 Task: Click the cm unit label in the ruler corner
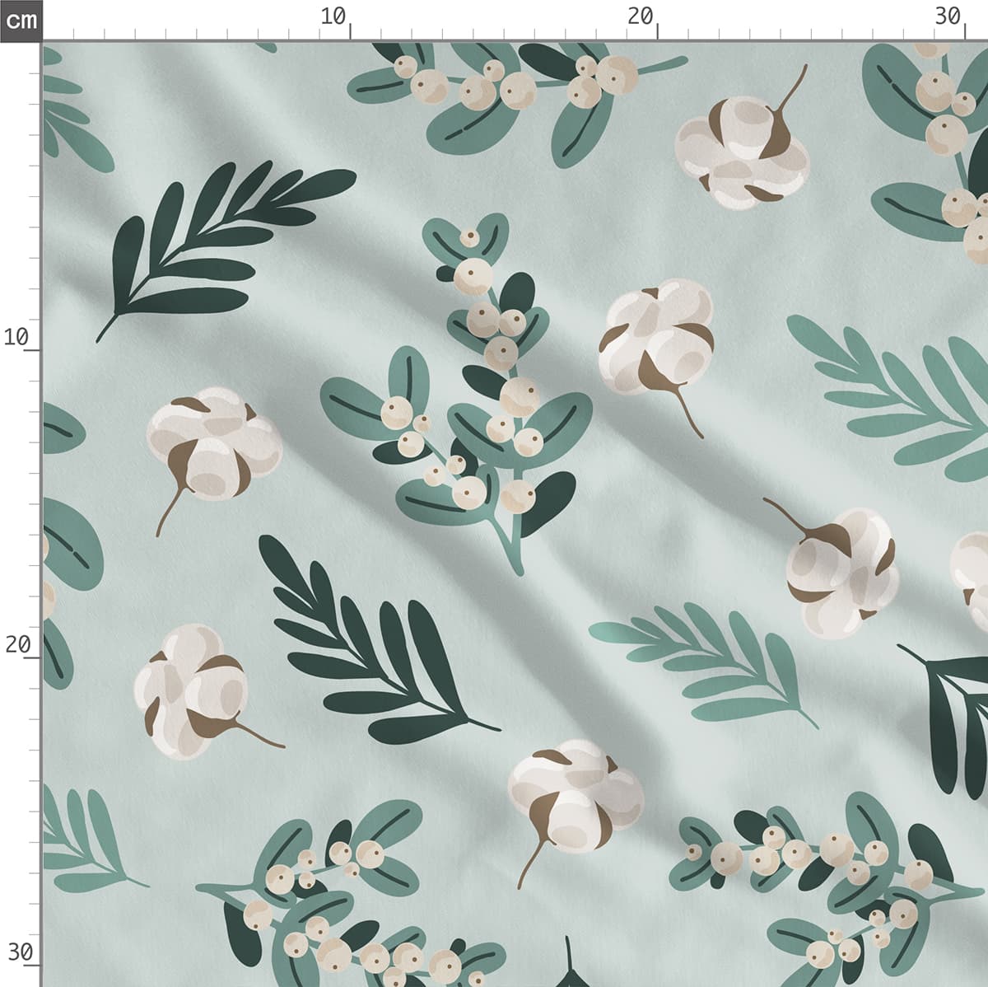coord(20,20)
